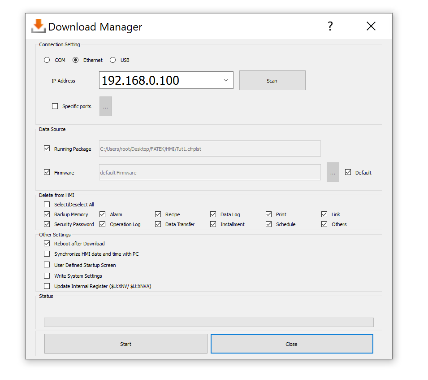The image size is (428, 380).
Task: Click the status progress bar
Action: [208, 322]
